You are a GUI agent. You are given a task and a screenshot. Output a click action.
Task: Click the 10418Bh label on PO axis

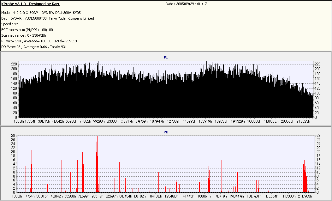pyautogui.click(x=155, y=196)
